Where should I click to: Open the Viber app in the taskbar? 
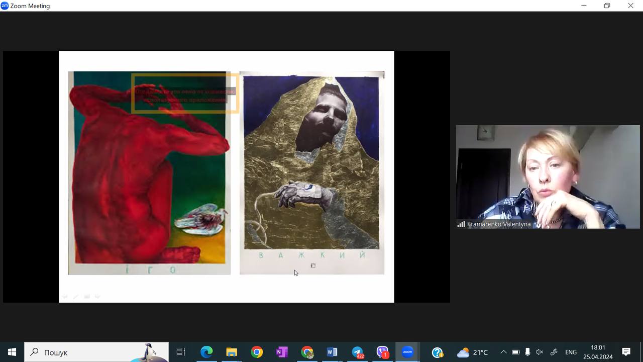(382, 352)
